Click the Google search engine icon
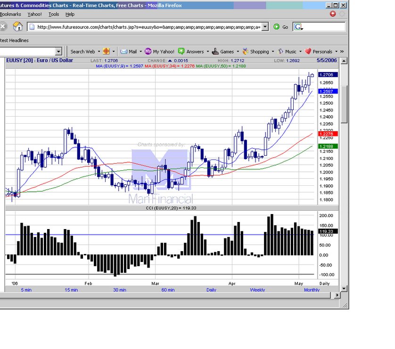The height and width of the screenshot is (349, 395). click(298, 27)
